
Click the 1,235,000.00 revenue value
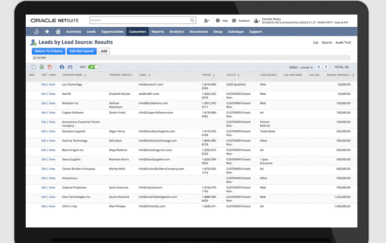[x=342, y=197]
